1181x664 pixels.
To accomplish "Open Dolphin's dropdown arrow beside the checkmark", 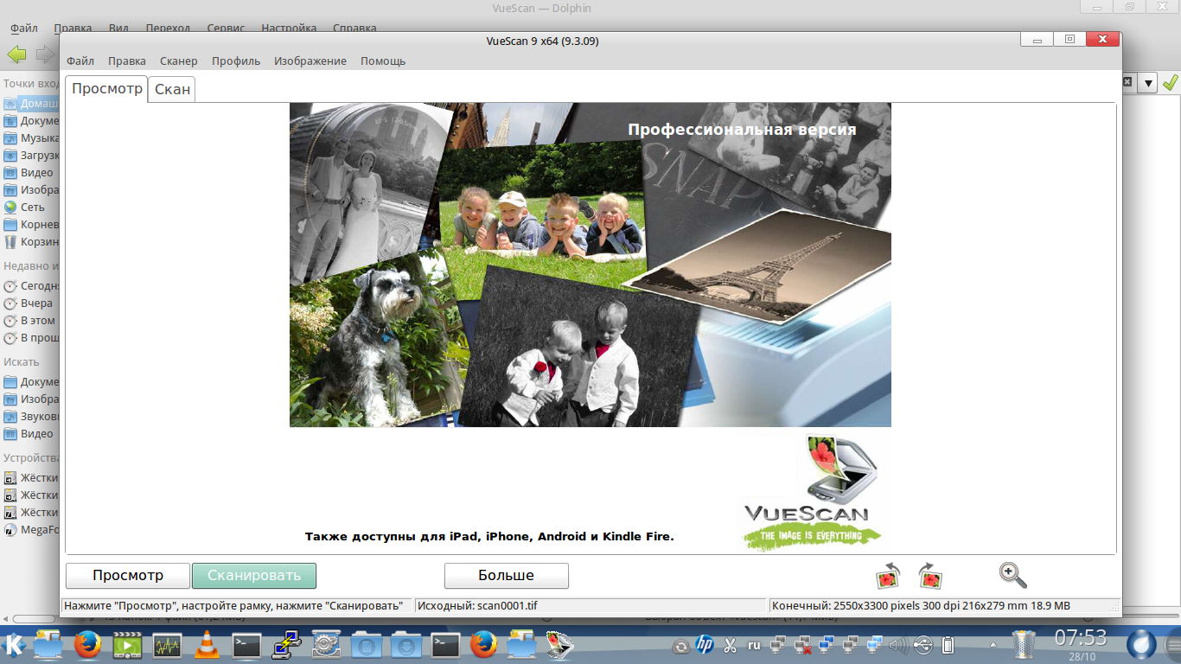I will [1148, 83].
